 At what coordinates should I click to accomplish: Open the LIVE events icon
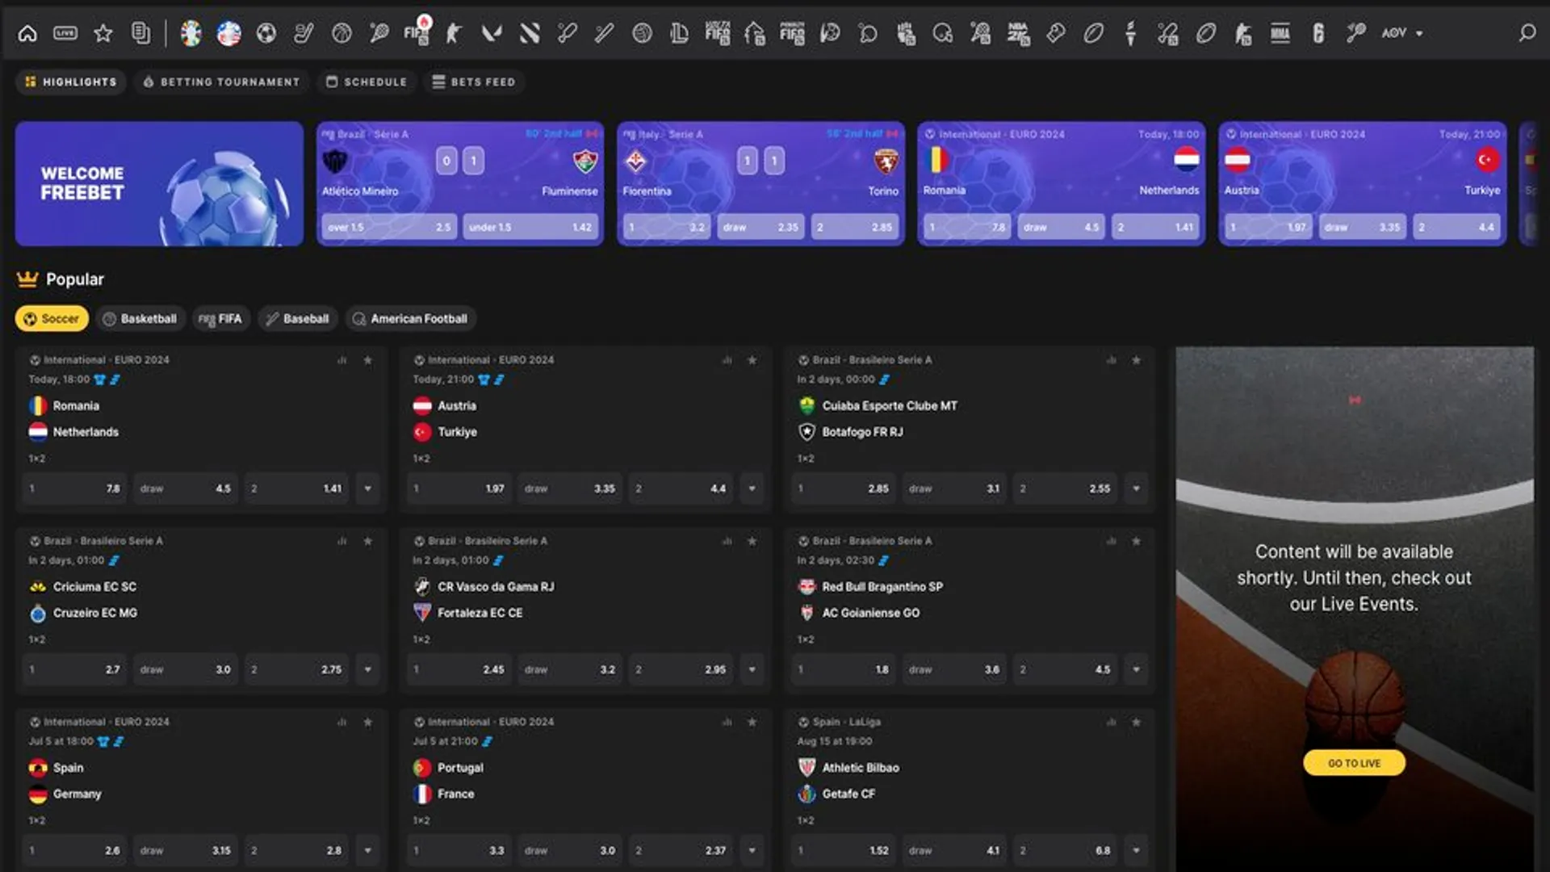coord(65,33)
